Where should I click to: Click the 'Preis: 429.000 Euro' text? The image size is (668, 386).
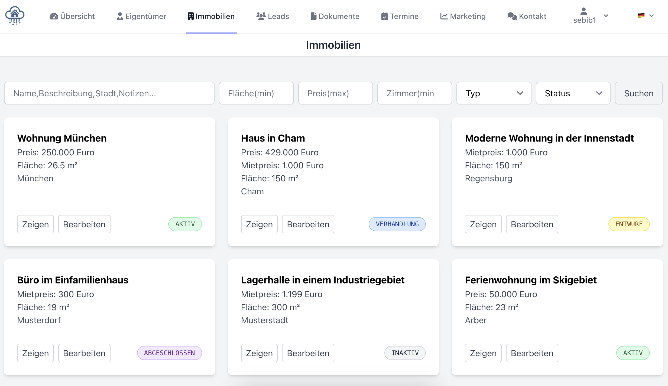coord(280,152)
